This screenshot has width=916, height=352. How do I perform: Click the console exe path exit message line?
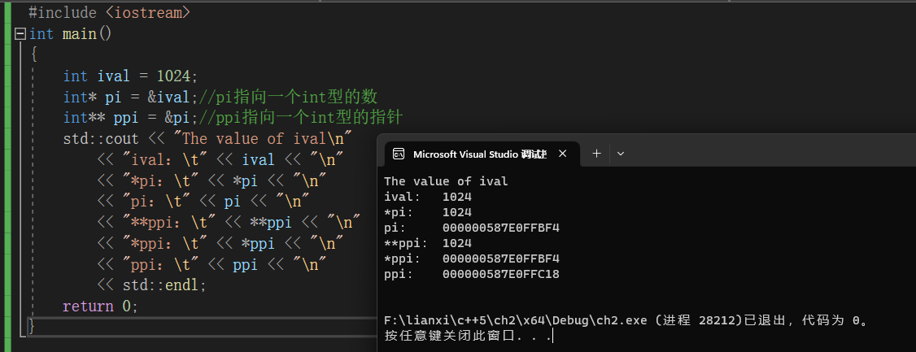(x=629, y=320)
